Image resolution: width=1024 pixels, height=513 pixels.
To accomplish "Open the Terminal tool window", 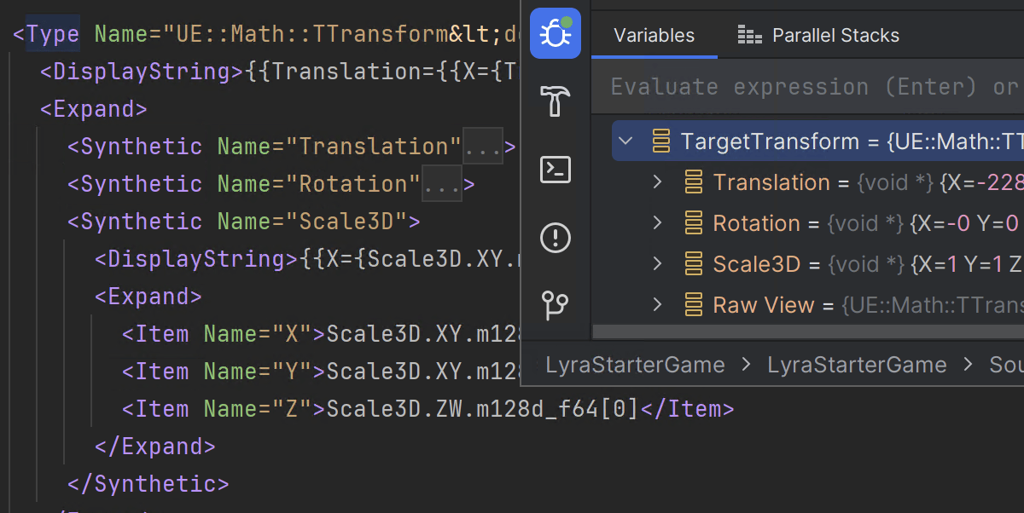I will click(x=556, y=170).
